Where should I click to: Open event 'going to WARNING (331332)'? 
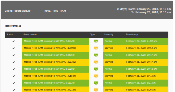point(50,62)
